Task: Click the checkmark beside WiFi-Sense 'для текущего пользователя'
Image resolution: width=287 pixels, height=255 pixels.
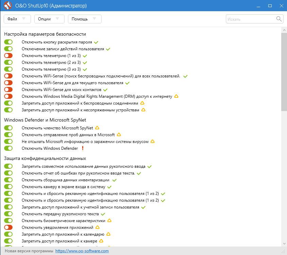Action: [127, 83]
